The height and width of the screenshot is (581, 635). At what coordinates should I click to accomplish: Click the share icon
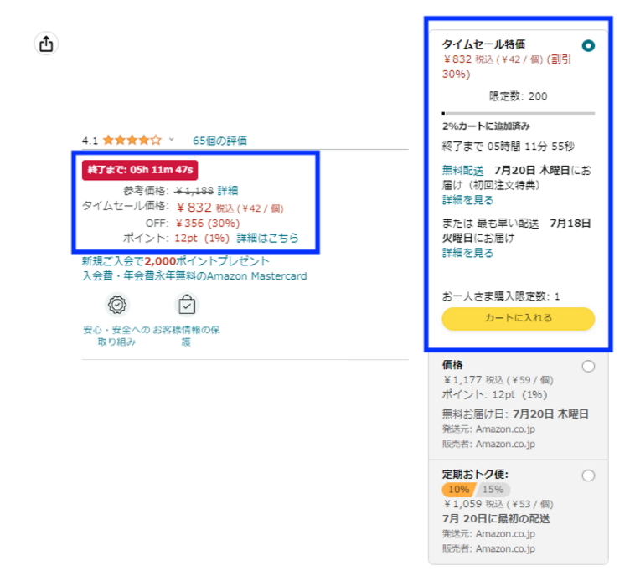coord(46,44)
